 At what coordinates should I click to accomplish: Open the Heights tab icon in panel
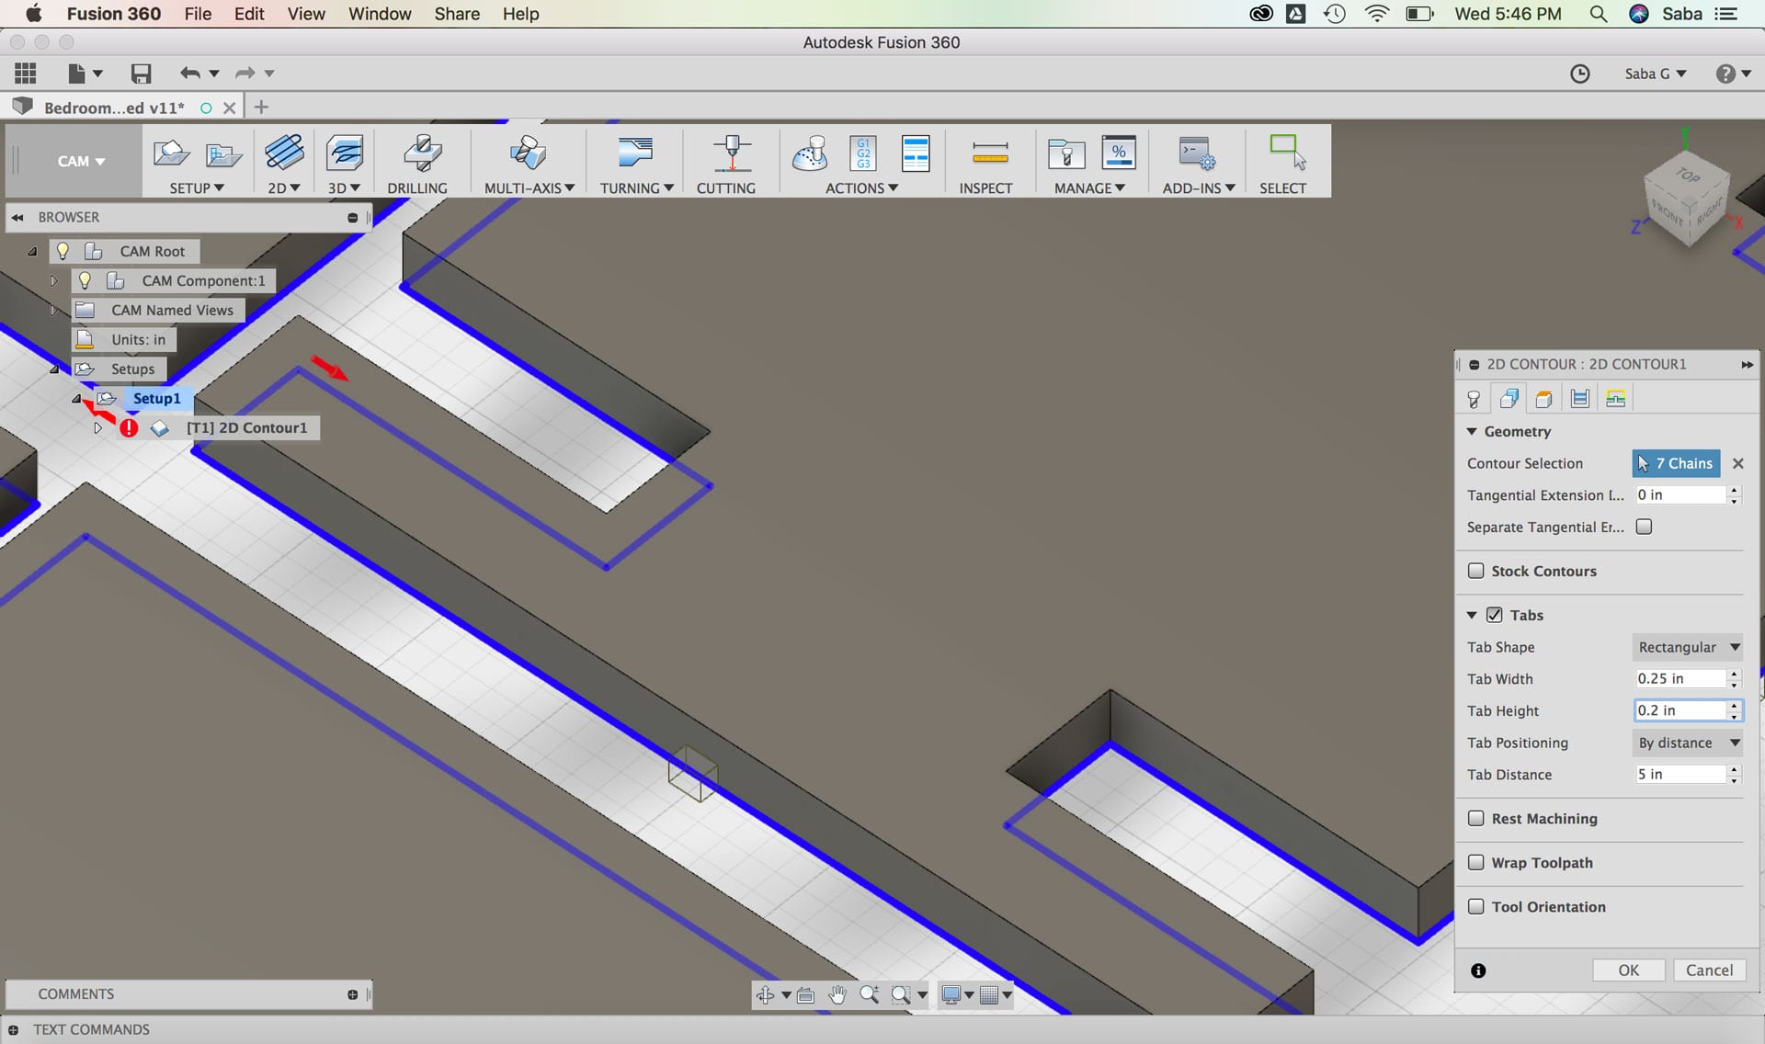[x=1544, y=399]
